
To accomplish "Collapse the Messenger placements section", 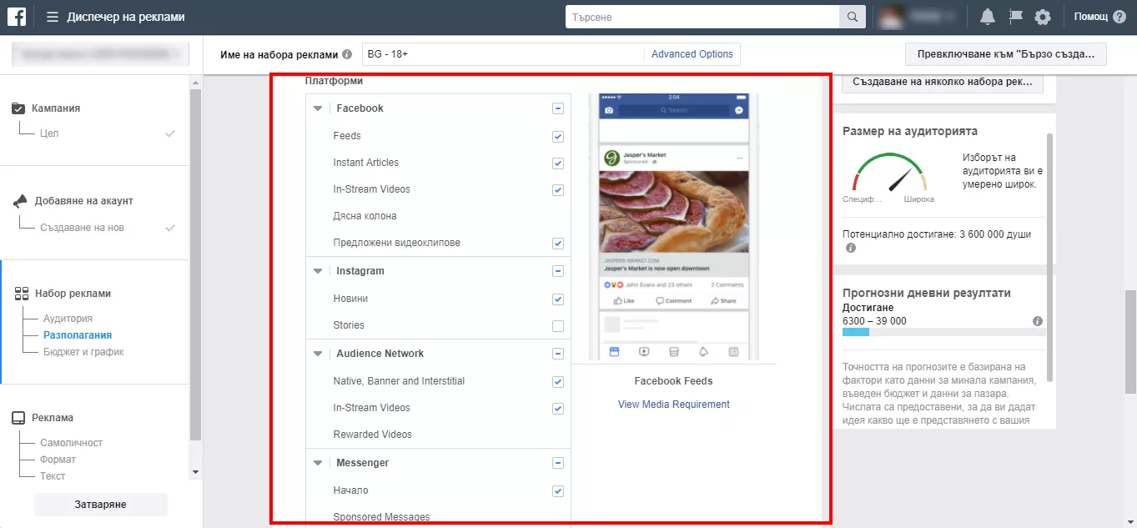I will coord(318,463).
